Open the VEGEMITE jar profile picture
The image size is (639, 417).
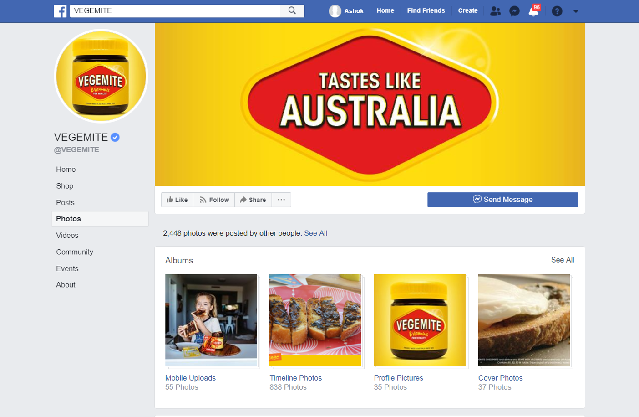click(x=101, y=76)
